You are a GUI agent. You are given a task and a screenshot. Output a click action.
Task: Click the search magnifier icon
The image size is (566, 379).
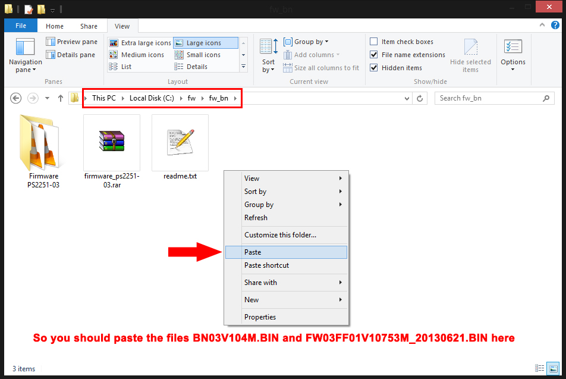(x=546, y=98)
